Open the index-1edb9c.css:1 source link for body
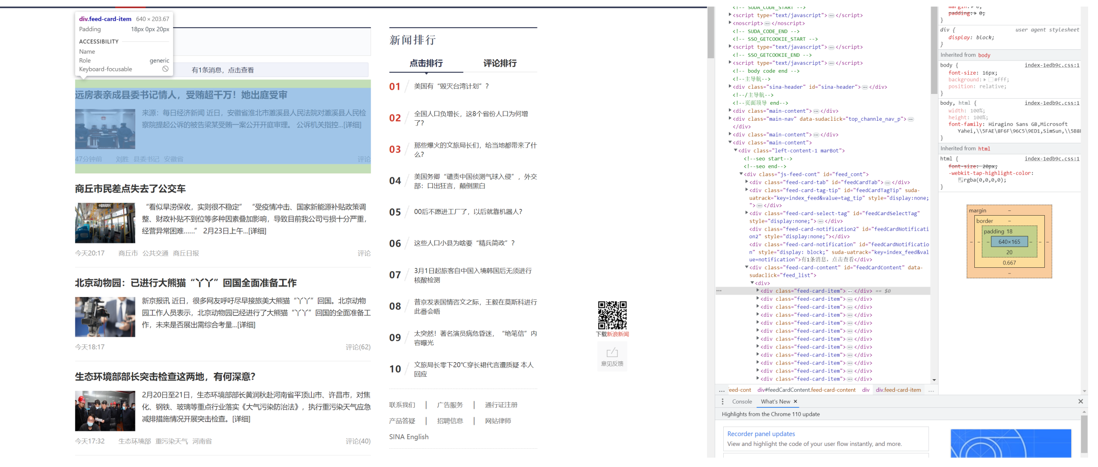The height and width of the screenshot is (467, 1098). [1051, 65]
